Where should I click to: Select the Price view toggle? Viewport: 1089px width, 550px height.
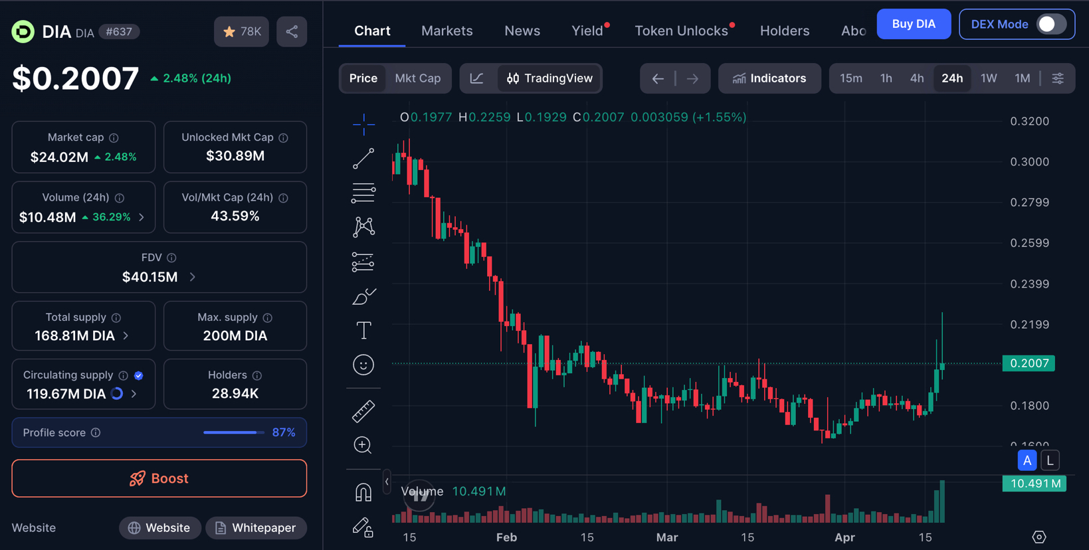click(x=363, y=78)
